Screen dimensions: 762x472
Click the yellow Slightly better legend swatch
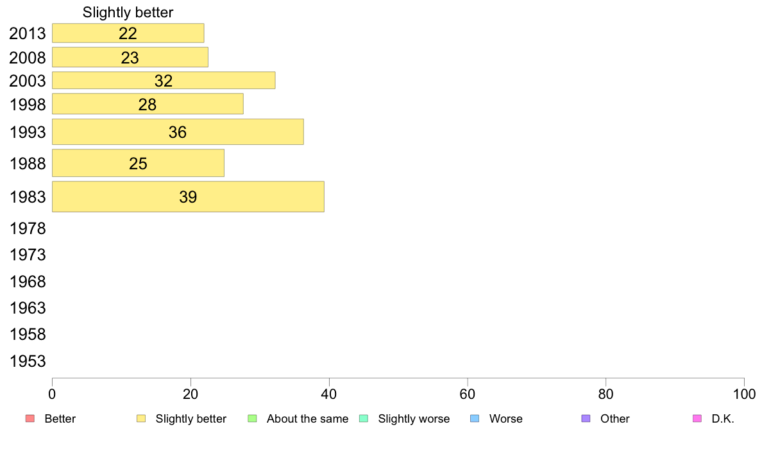(141, 419)
